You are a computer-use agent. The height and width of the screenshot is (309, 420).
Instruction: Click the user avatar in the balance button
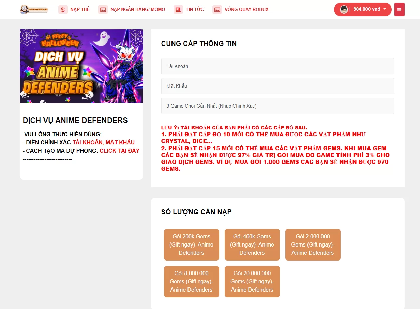click(344, 9)
